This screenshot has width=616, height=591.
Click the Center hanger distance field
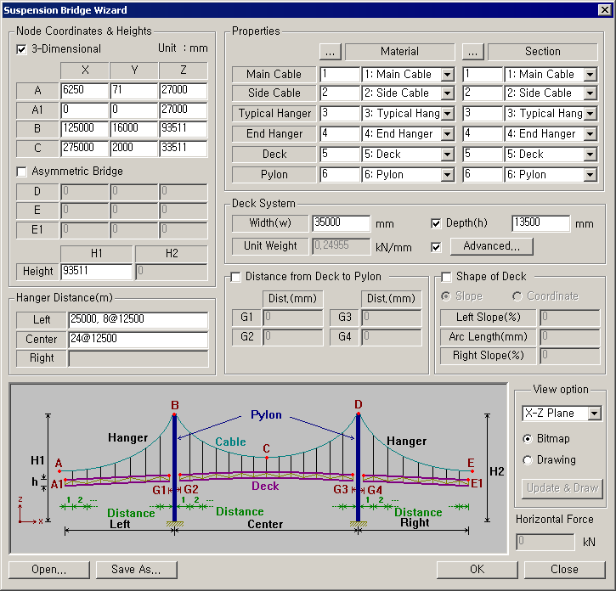click(x=138, y=339)
